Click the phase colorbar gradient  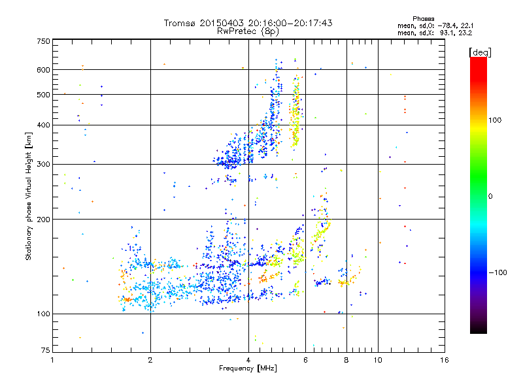(x=479, y=195)
